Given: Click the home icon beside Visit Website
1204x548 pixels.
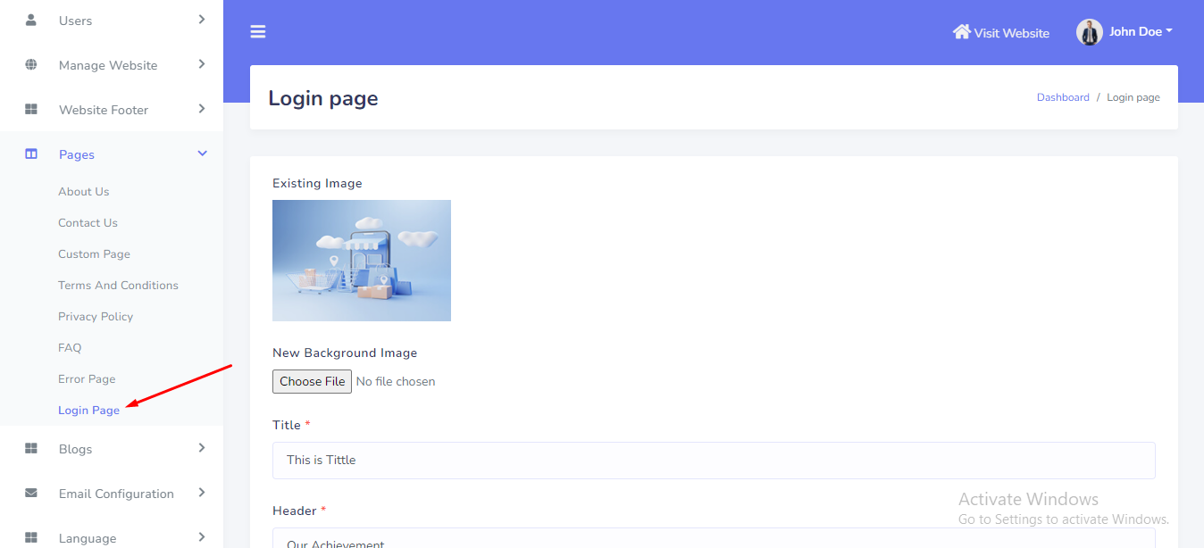Looking at the screenshot, I should click(961, 32).
